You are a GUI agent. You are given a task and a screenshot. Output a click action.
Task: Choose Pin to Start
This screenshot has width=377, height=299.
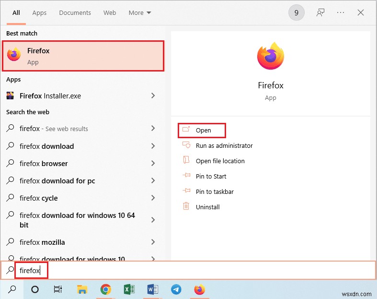click(x=211, y=176)
